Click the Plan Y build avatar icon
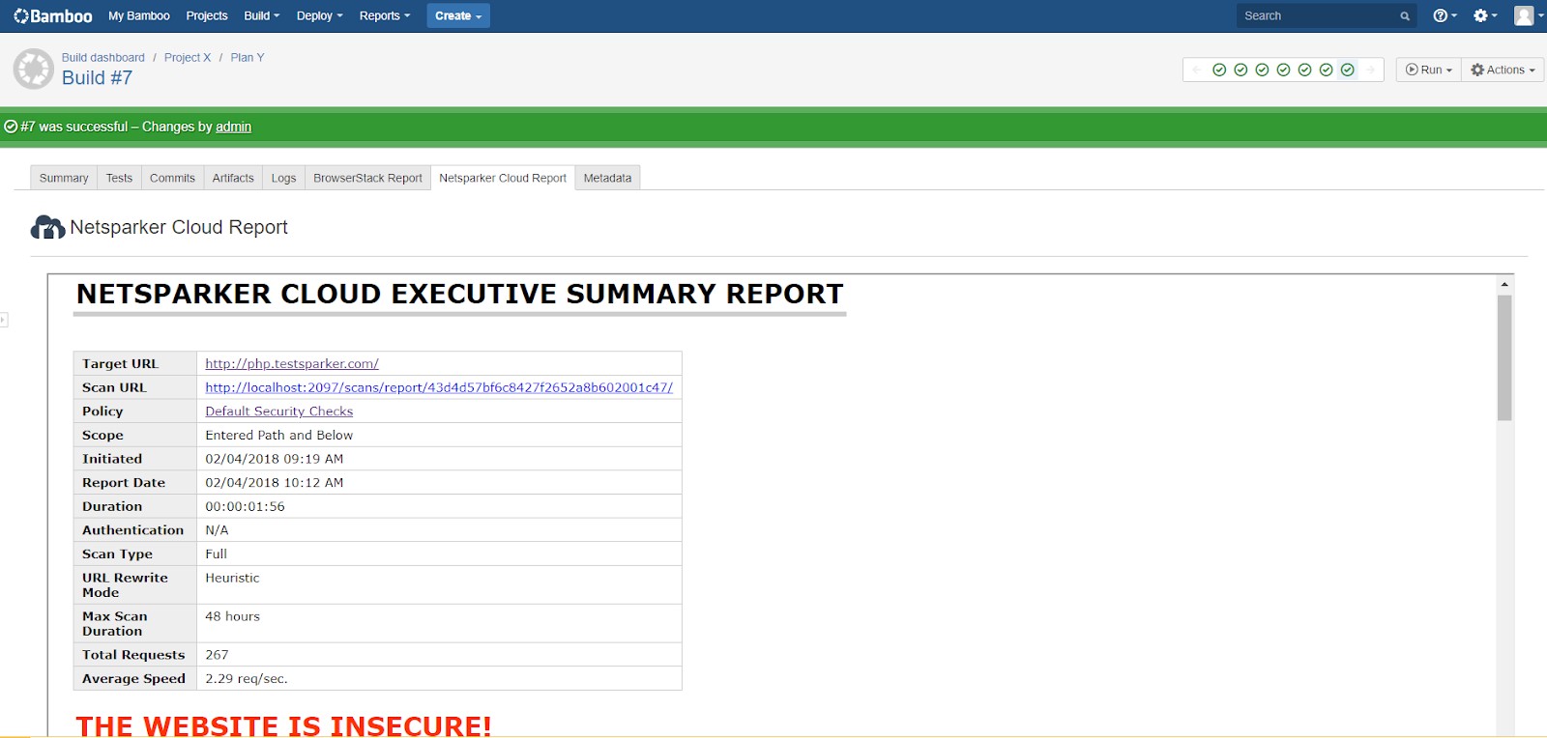 34,70
